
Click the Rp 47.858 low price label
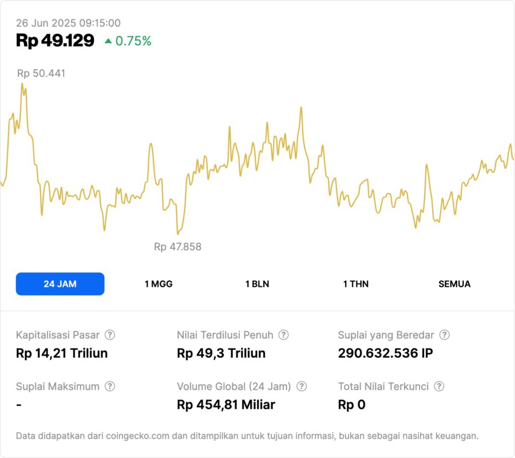[x=177, y=247]
